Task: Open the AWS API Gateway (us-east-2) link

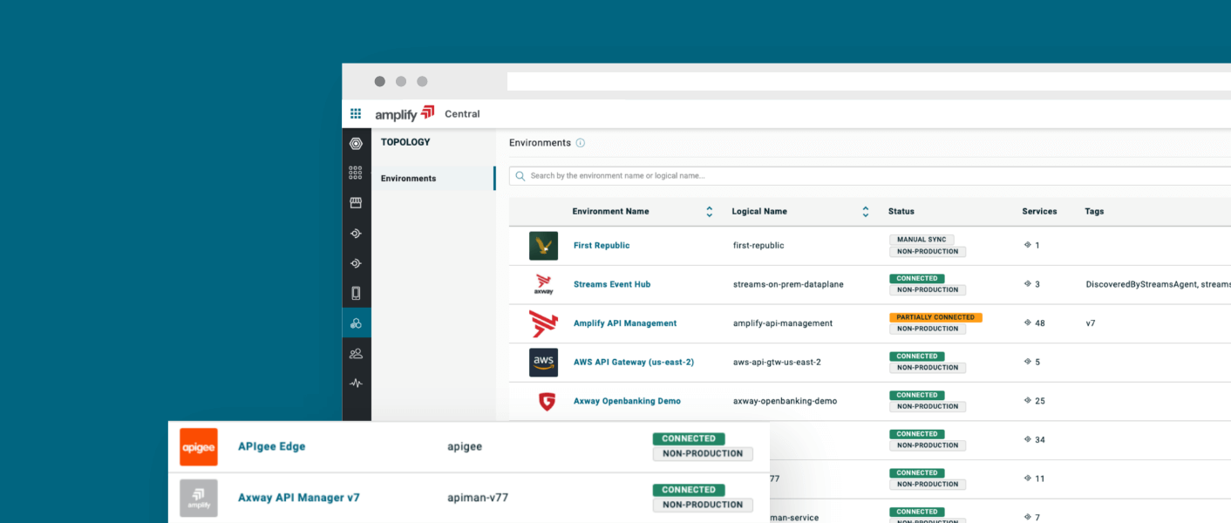Action: click(x=634, y=362)
